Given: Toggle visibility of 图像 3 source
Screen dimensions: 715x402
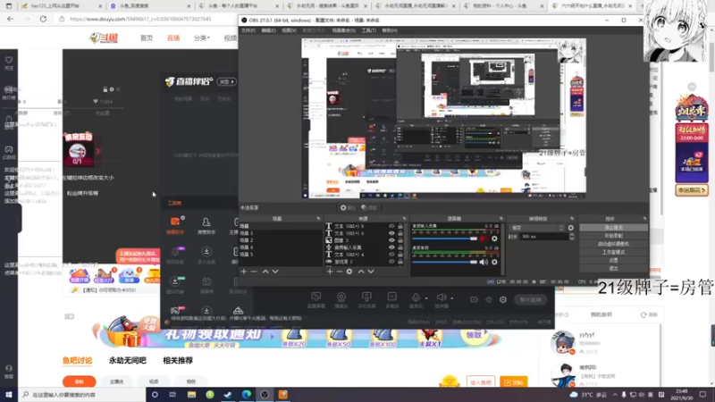Looking at the screenshot, I should [391, 240].
